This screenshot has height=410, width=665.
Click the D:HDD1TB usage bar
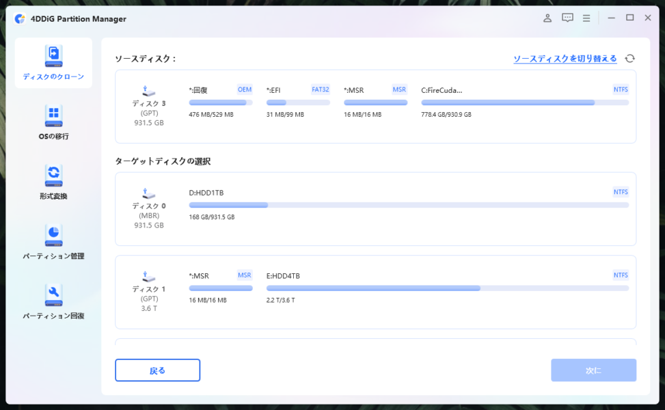tap(409, 205)
